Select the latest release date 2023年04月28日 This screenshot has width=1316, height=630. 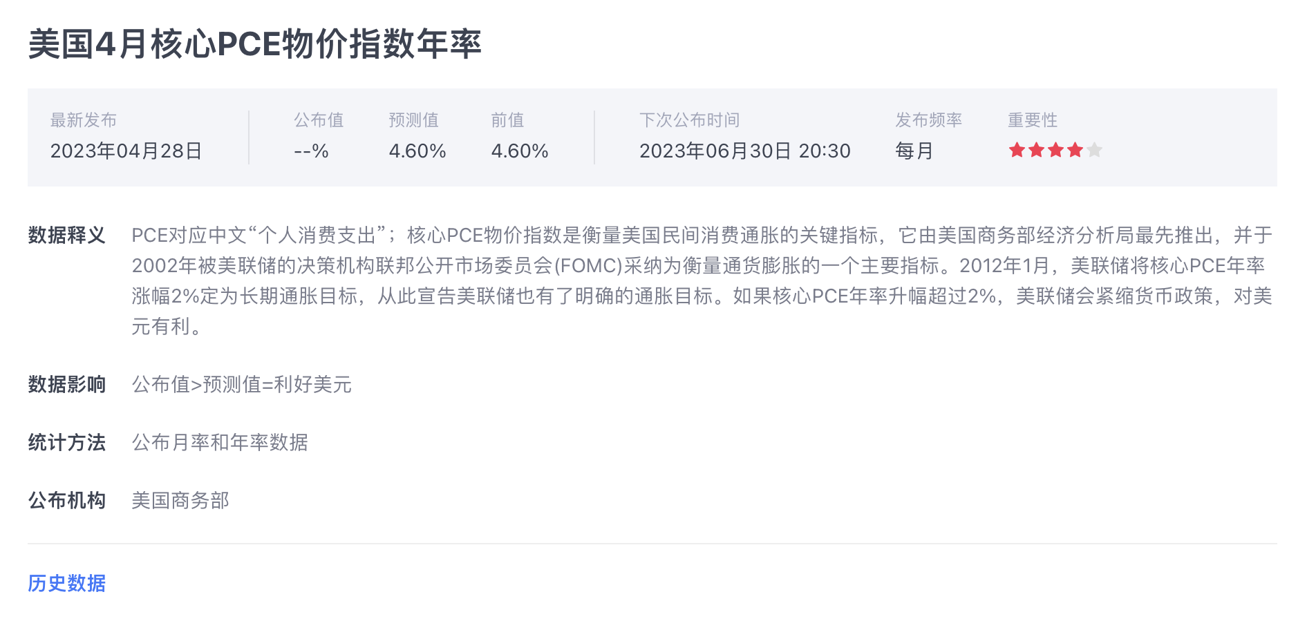coord(126,151)
